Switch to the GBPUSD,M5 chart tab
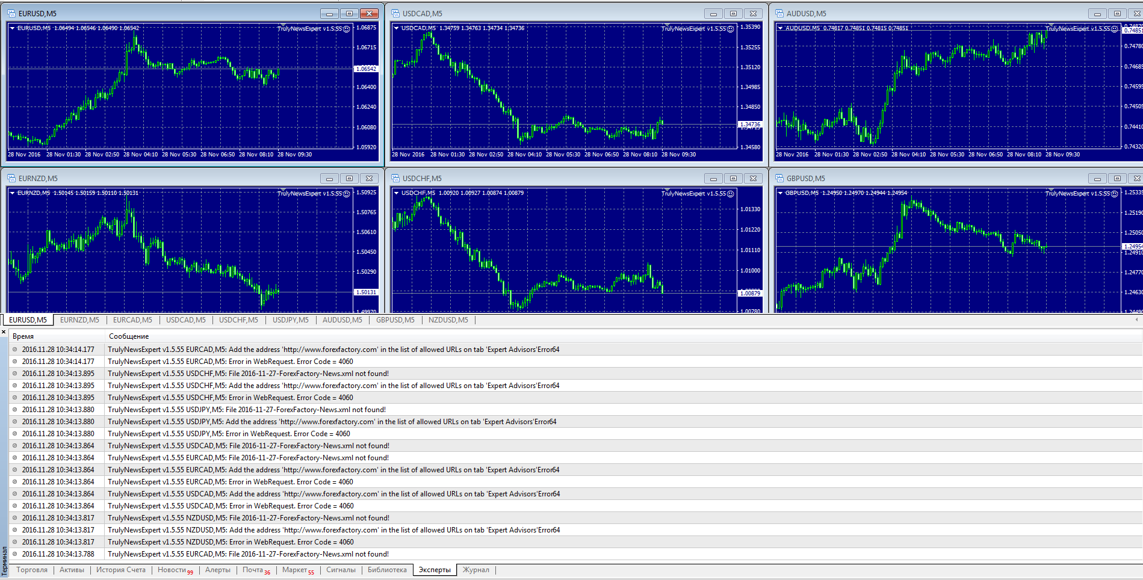This screenshot has height=580, width=1143. coord(395,320)
